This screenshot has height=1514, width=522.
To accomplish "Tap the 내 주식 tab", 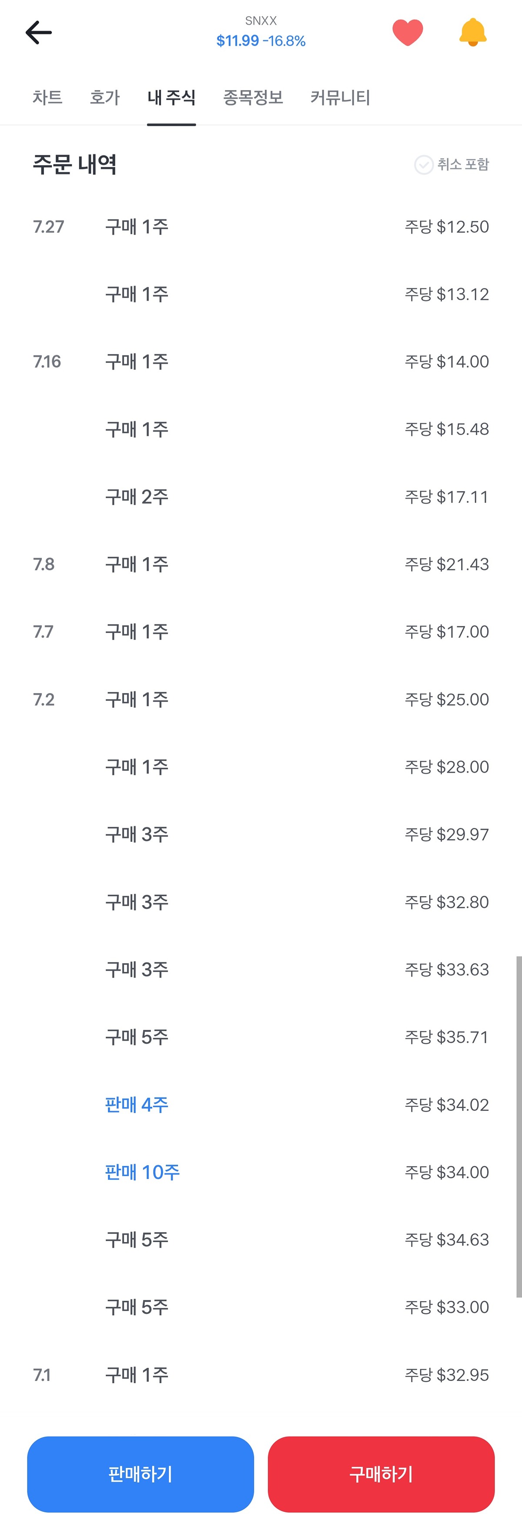I will (172, 97).
